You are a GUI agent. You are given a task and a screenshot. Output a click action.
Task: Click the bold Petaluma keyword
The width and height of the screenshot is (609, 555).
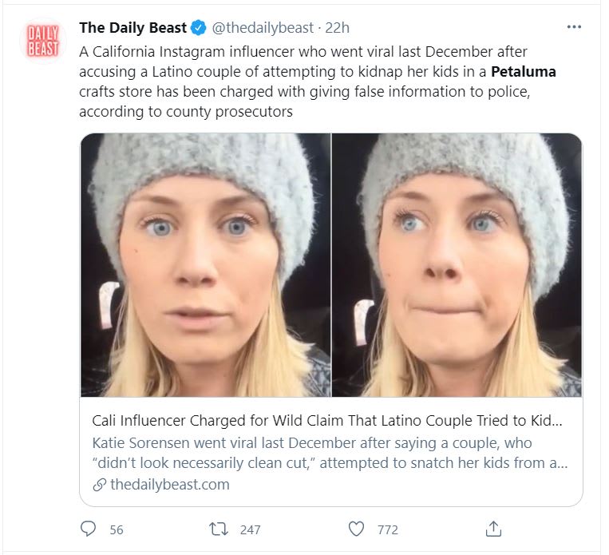[524, 72]
